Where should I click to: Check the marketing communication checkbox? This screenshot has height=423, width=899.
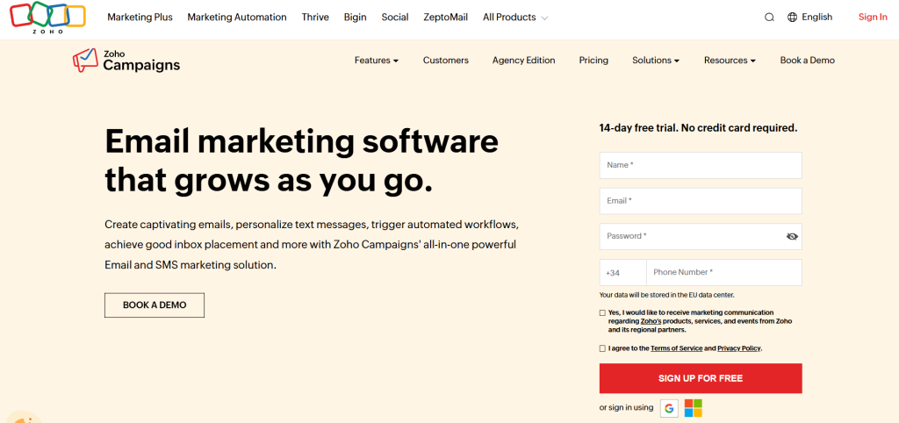point(602,313)
